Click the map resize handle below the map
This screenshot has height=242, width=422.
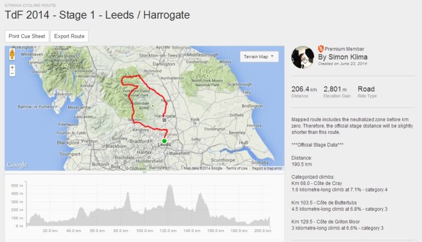[x=145, y=173]
